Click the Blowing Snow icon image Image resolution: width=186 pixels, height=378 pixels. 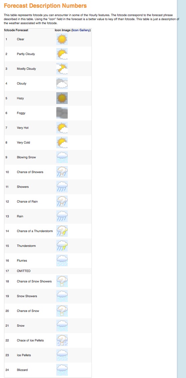tap(62, 157)
